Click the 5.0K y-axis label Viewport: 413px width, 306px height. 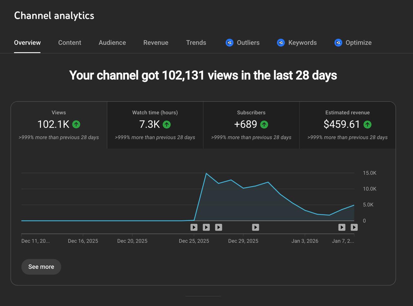368,205
